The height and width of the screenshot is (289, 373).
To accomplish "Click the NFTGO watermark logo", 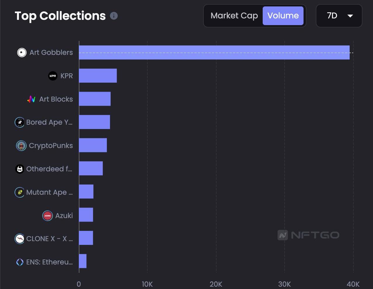I will tap(308, 235).
